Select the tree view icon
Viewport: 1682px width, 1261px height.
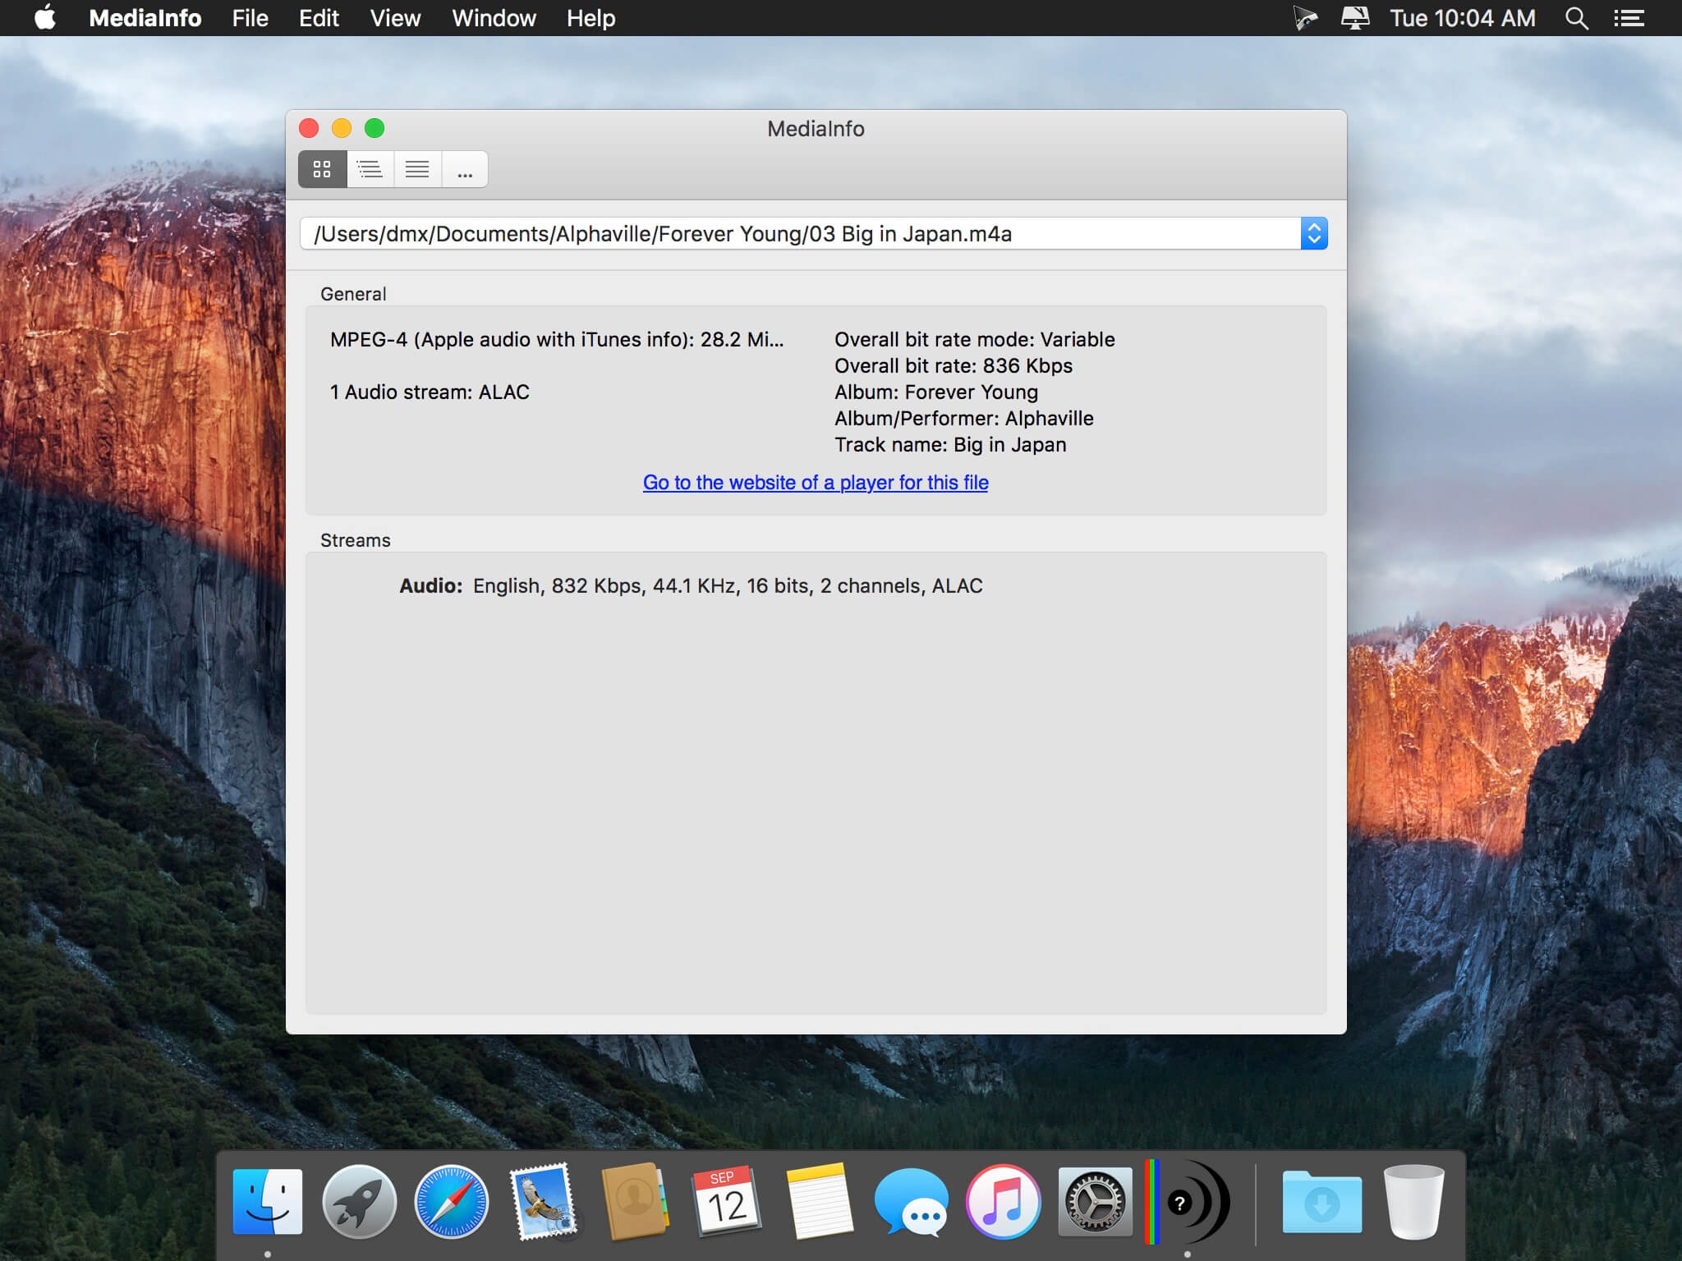pos(369,169)
